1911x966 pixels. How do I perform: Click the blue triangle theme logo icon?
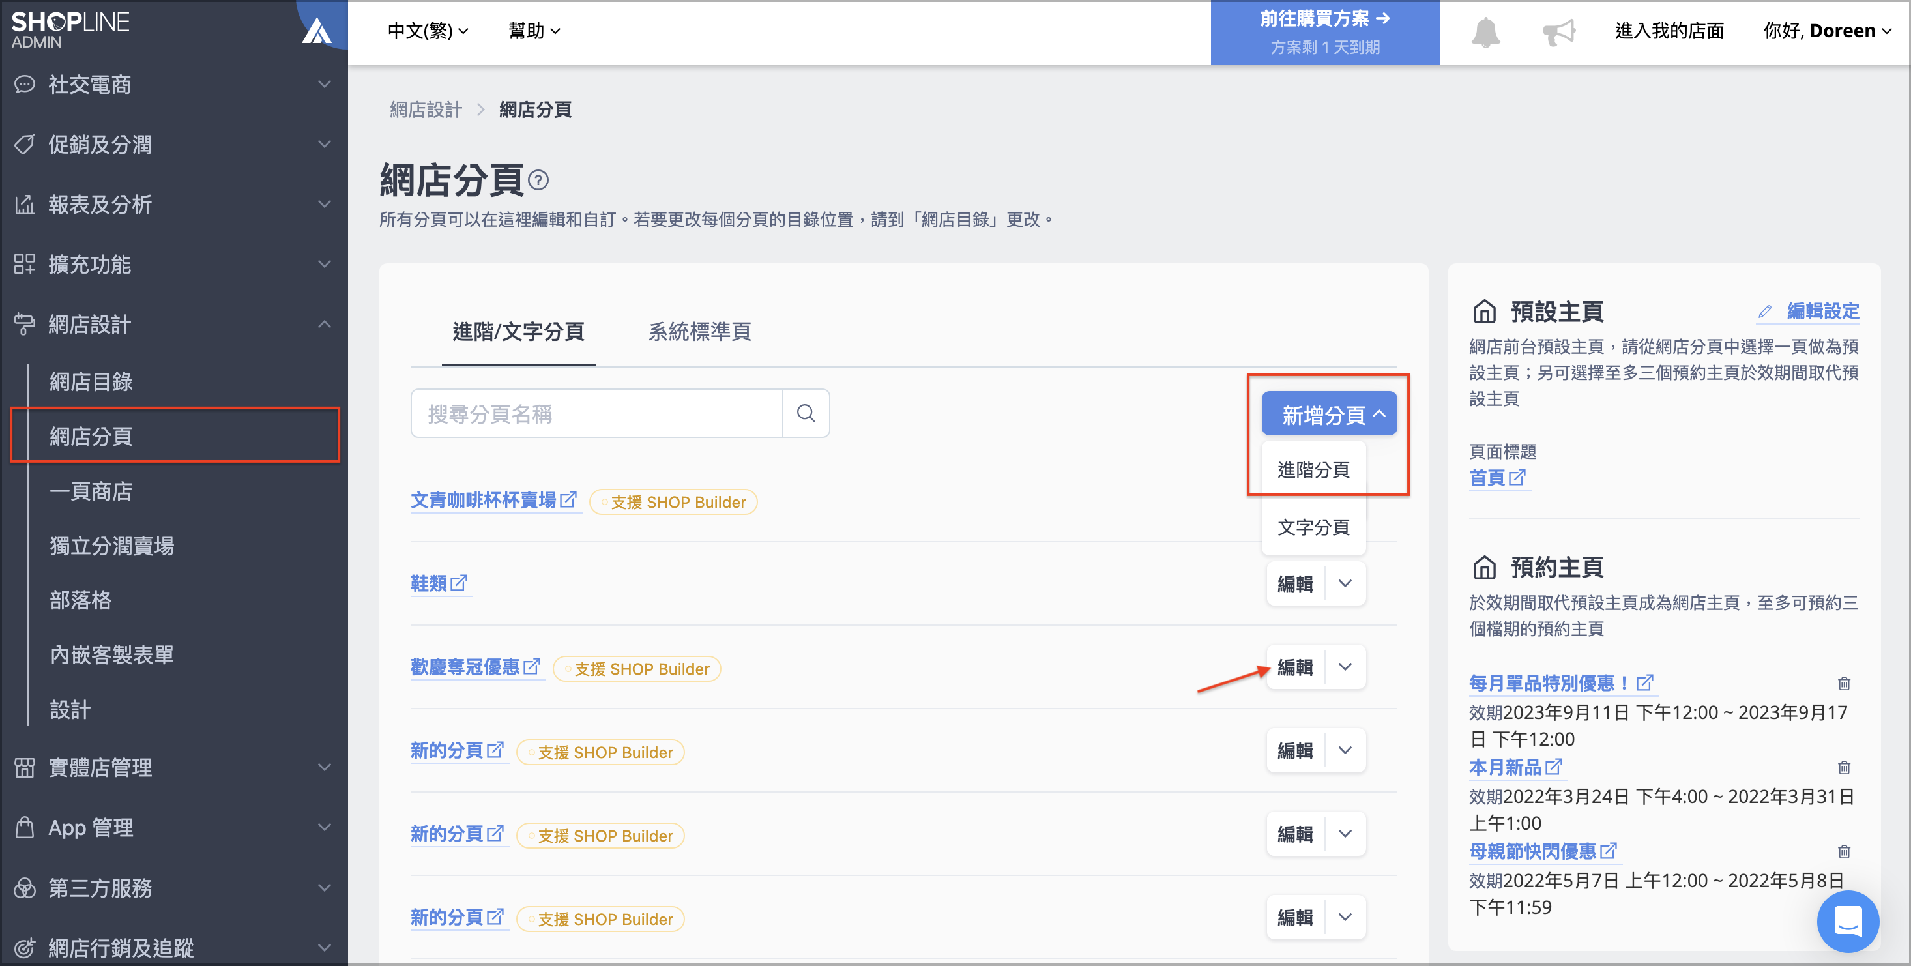pos(317,31)
